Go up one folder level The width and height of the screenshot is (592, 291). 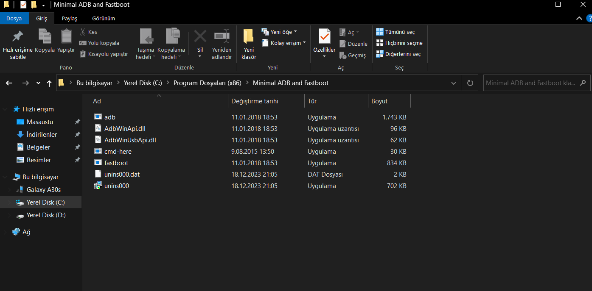click(49, 83)
